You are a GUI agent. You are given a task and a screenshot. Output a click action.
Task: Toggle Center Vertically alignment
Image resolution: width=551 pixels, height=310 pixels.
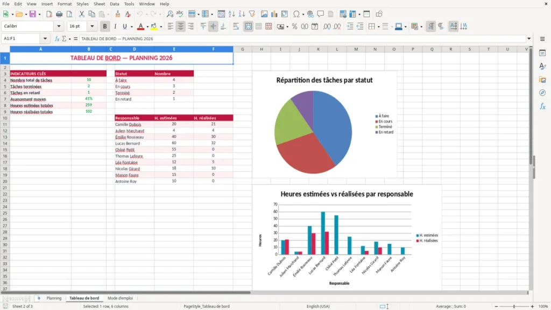click(213, 26)
